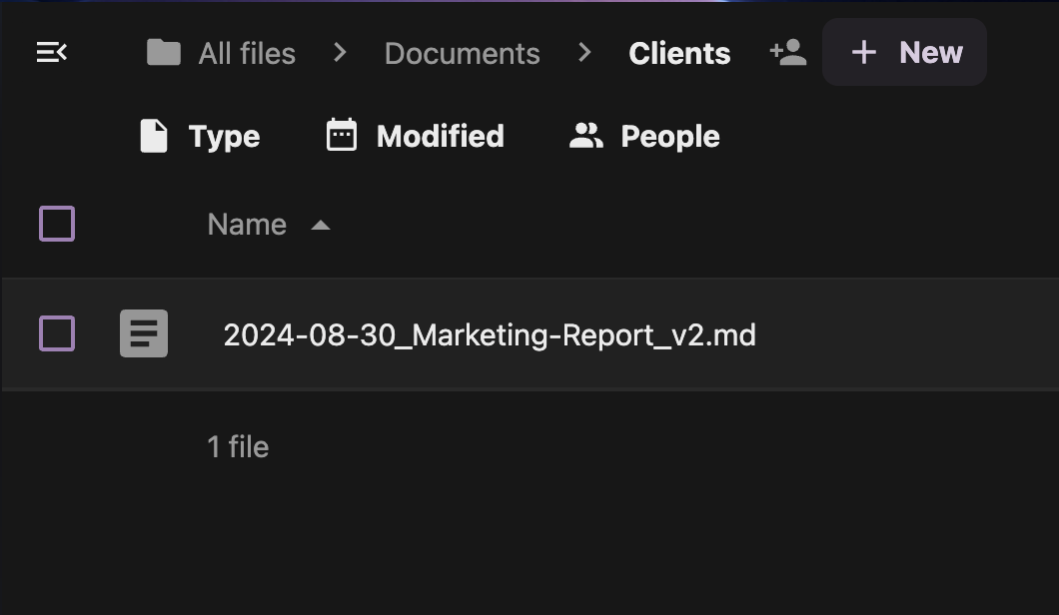
Task: Open the Clients breadcrumb menu
Action: 679,53
